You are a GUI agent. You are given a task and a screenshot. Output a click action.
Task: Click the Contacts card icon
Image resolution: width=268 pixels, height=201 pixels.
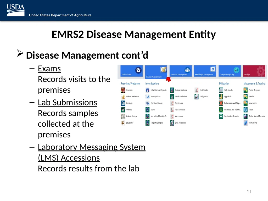click(x=123, y=103)
